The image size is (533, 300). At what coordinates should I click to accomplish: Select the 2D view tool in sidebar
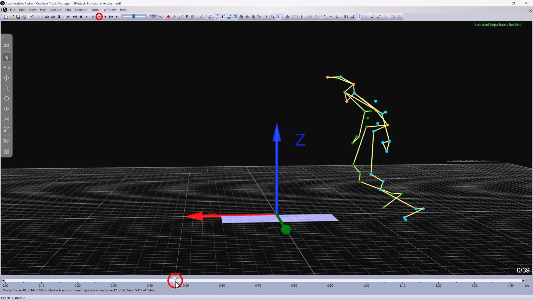(6, 45)
